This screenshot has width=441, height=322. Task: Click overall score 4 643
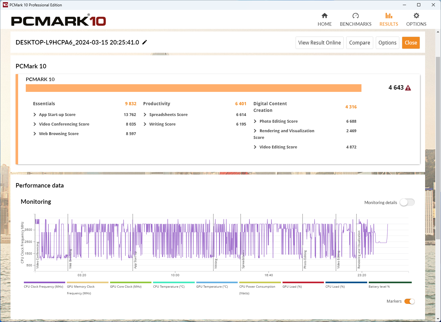coord(396,88)
